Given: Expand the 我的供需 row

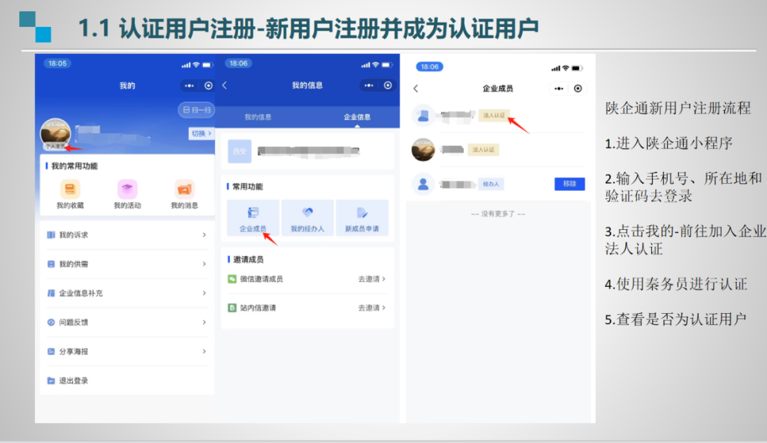Looking at the screenshot, I should click(x=204, y=264).
